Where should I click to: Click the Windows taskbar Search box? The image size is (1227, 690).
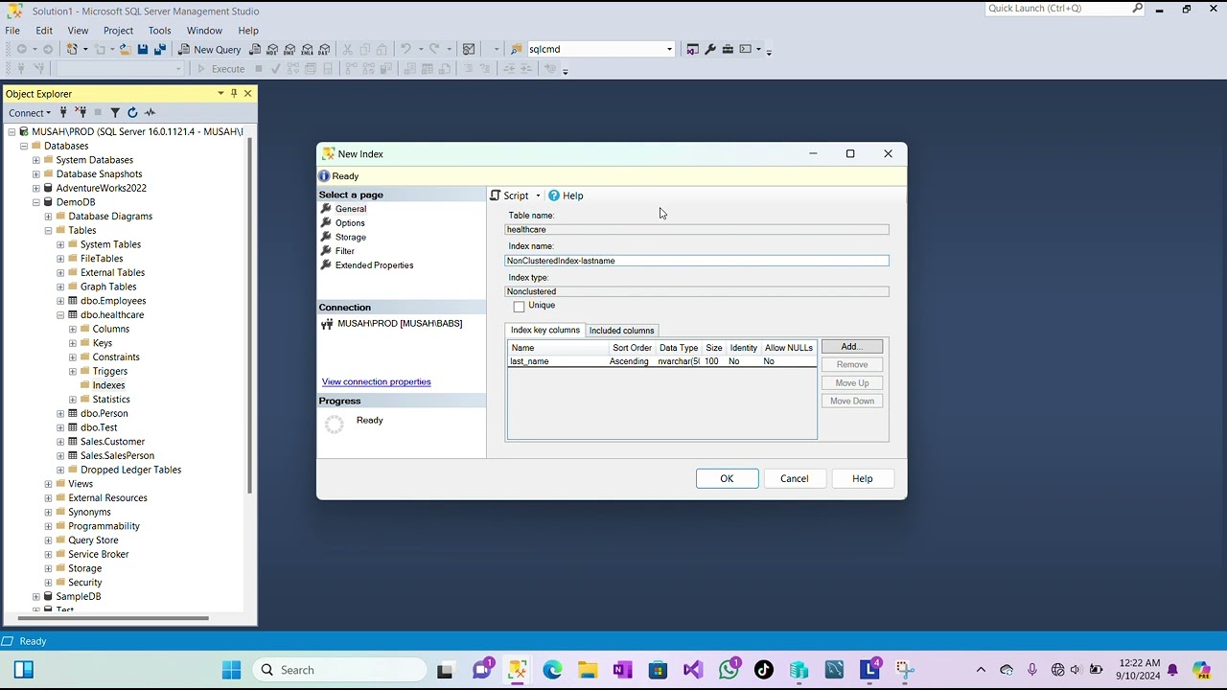pyautogui.click(x=340, y=670)
